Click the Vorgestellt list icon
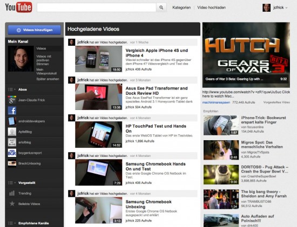This screenshot has height=227, width=297. (10, 183)
